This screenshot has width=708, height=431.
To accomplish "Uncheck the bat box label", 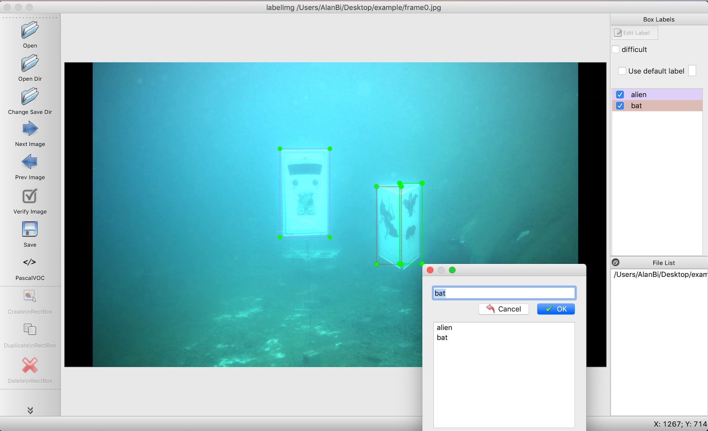I will [x=620, y=106].
